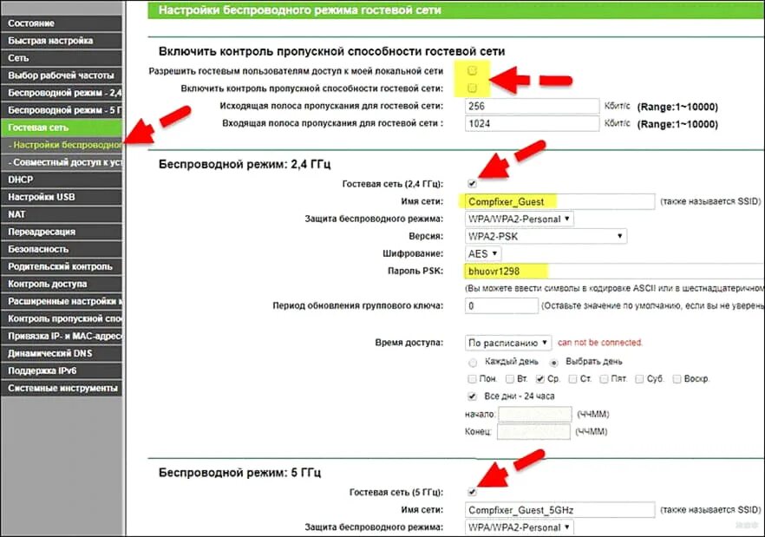Select the 'Каждый день' radio button
Image resolution: width=765 pixels, height=537 pixels.
[x=473, y=363]
